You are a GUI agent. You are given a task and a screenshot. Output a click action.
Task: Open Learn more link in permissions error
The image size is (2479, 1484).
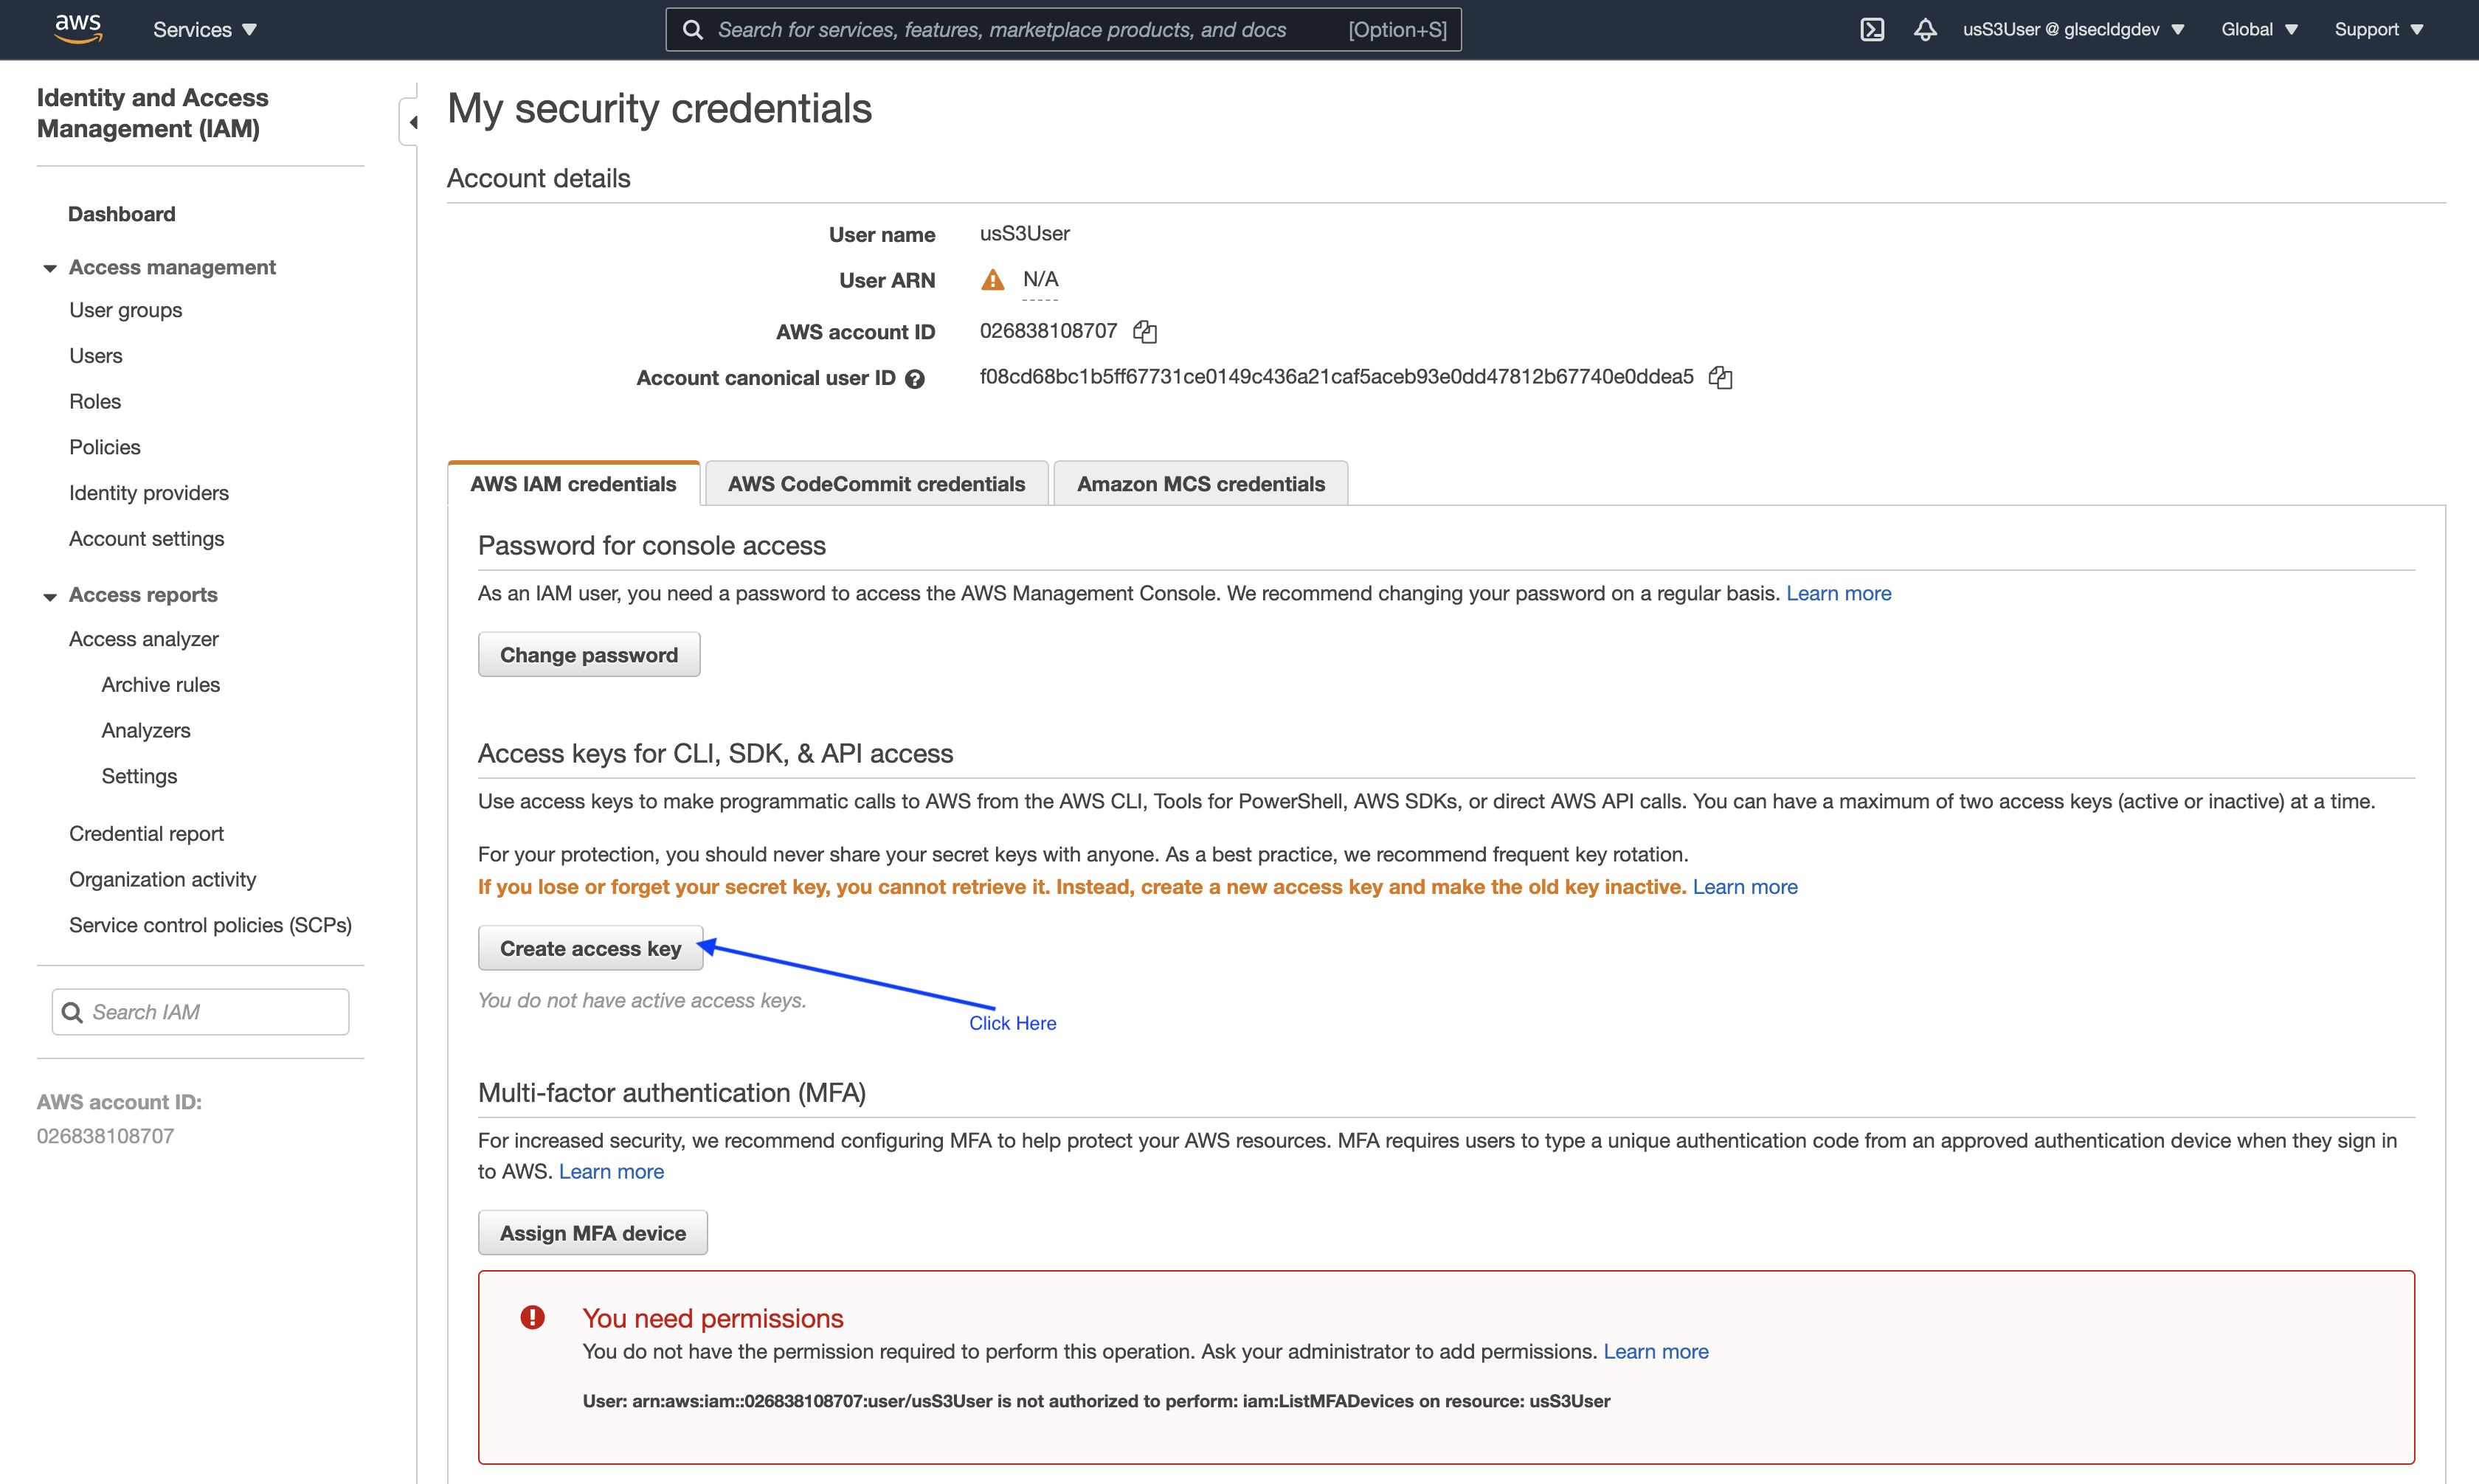point(1655,1352)
